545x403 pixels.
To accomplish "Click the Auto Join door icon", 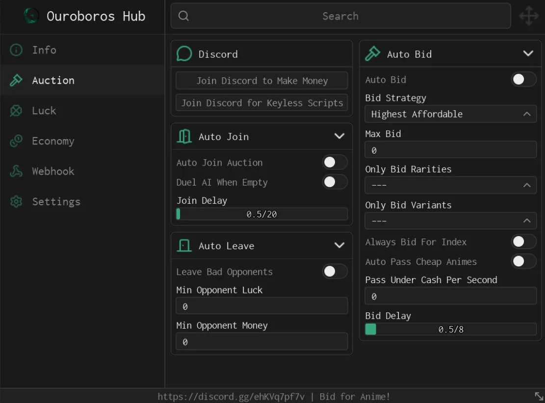I will tap(184, 136).
